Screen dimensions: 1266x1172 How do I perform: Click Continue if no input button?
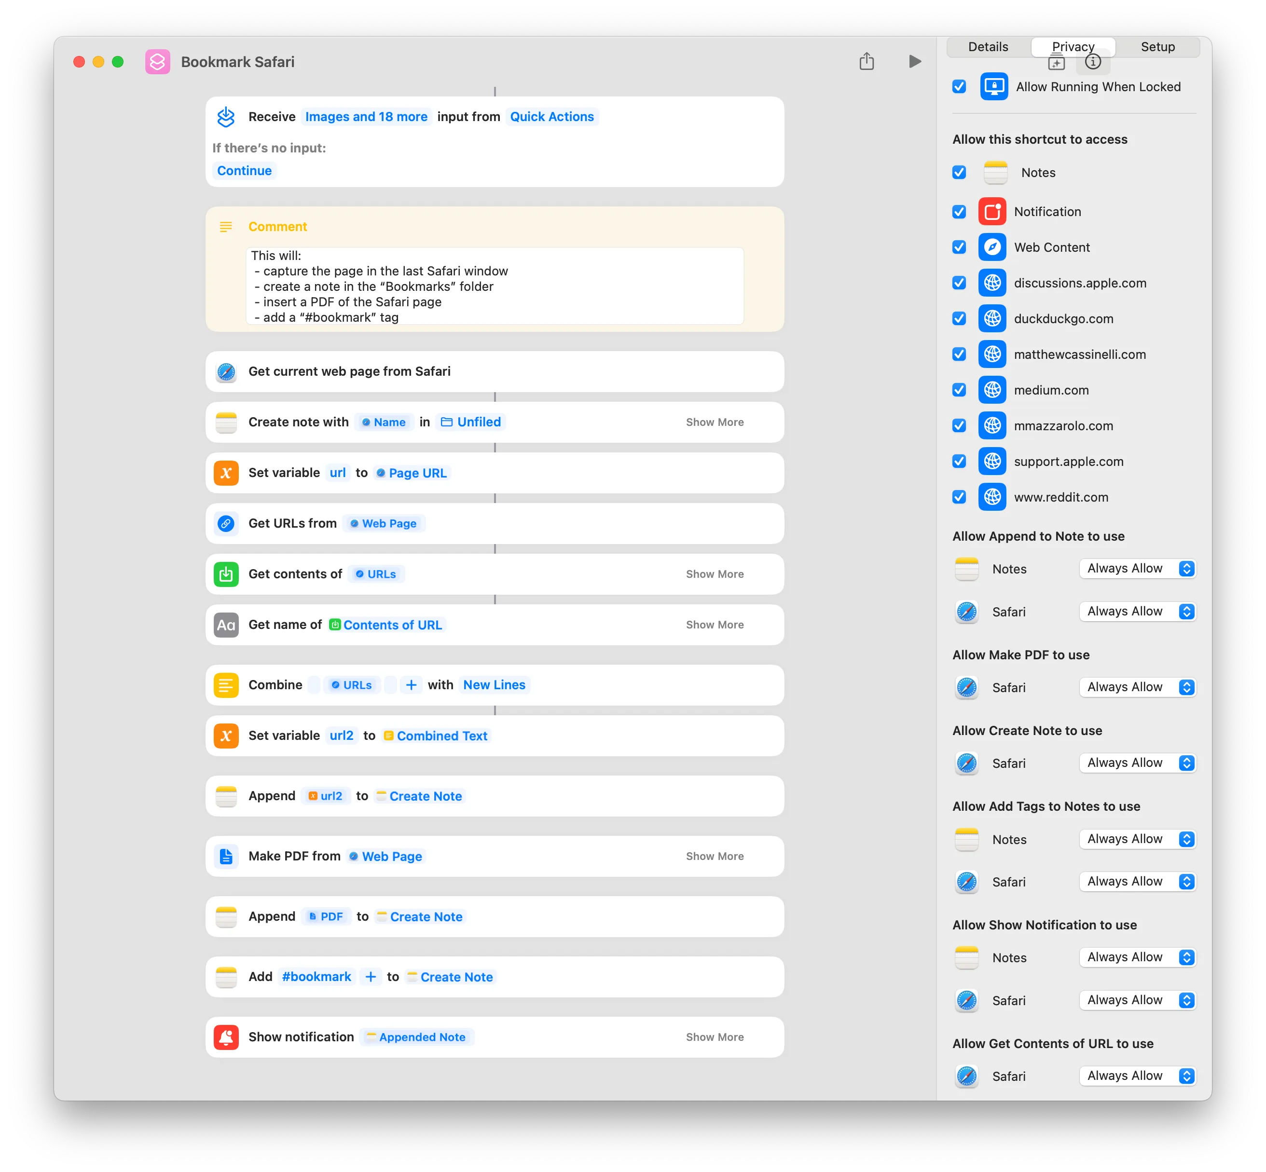pos(243,170)
